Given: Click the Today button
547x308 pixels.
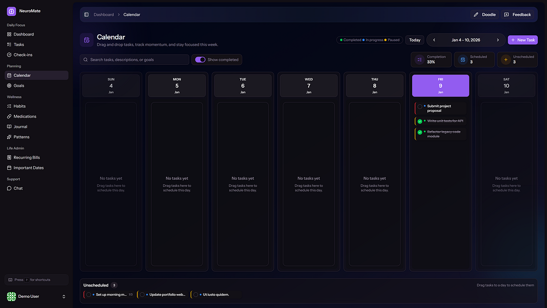Looking at the screenshot, I should [415, 40].
